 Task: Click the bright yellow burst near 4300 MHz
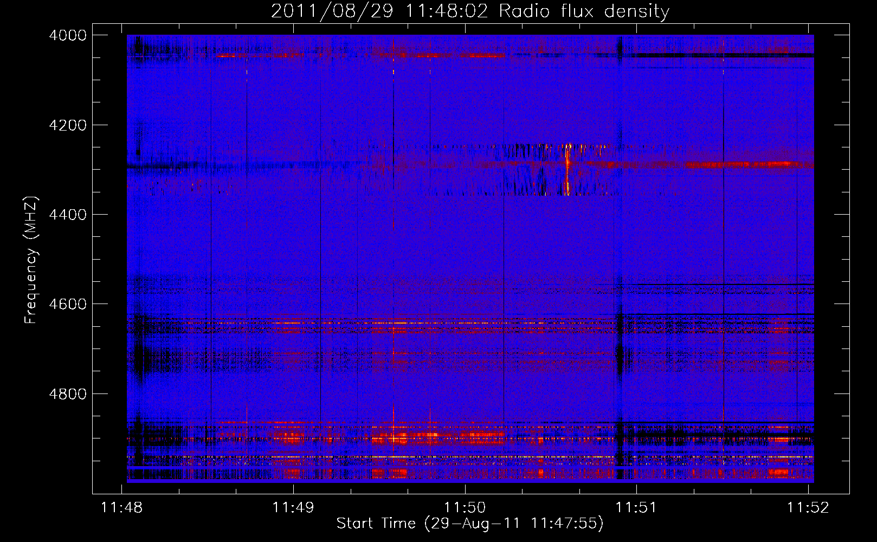(x=567, y=169)
